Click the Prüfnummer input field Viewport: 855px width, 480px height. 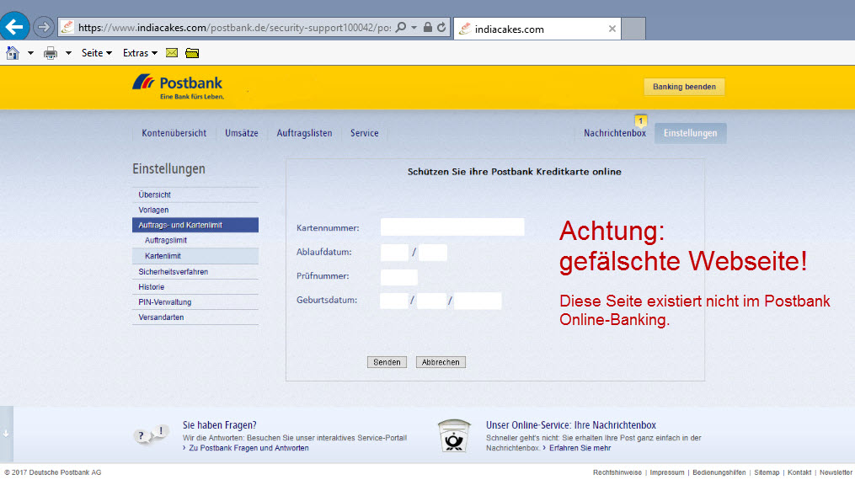tap(398, 277)
